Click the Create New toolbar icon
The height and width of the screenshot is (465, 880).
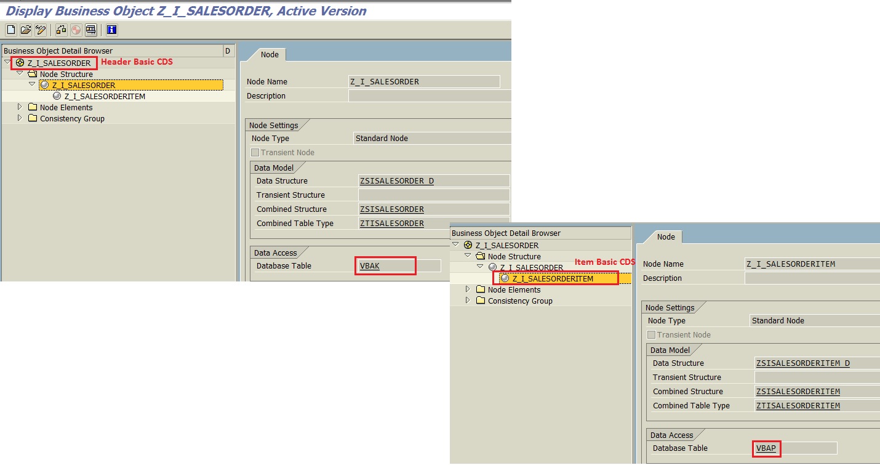click(10, 29)
